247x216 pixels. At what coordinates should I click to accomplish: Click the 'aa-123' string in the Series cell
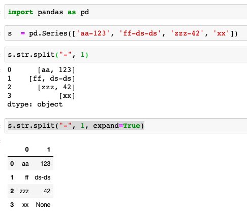(93, 33)
